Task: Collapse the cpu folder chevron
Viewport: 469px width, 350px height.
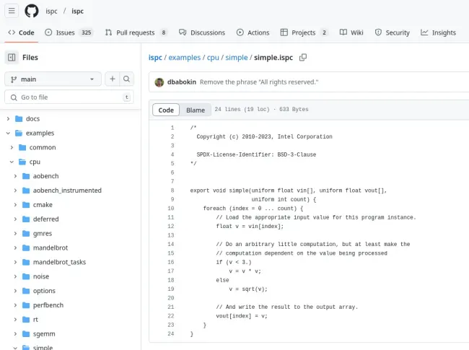Action: pyautogui.click(x=12, y=162)
